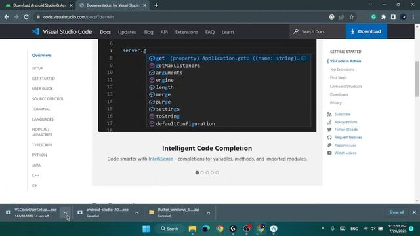The height and width of the screenshot is (236, 420).
Task: Expand the SETUP docs section
Action: click(x=37, y=68)
